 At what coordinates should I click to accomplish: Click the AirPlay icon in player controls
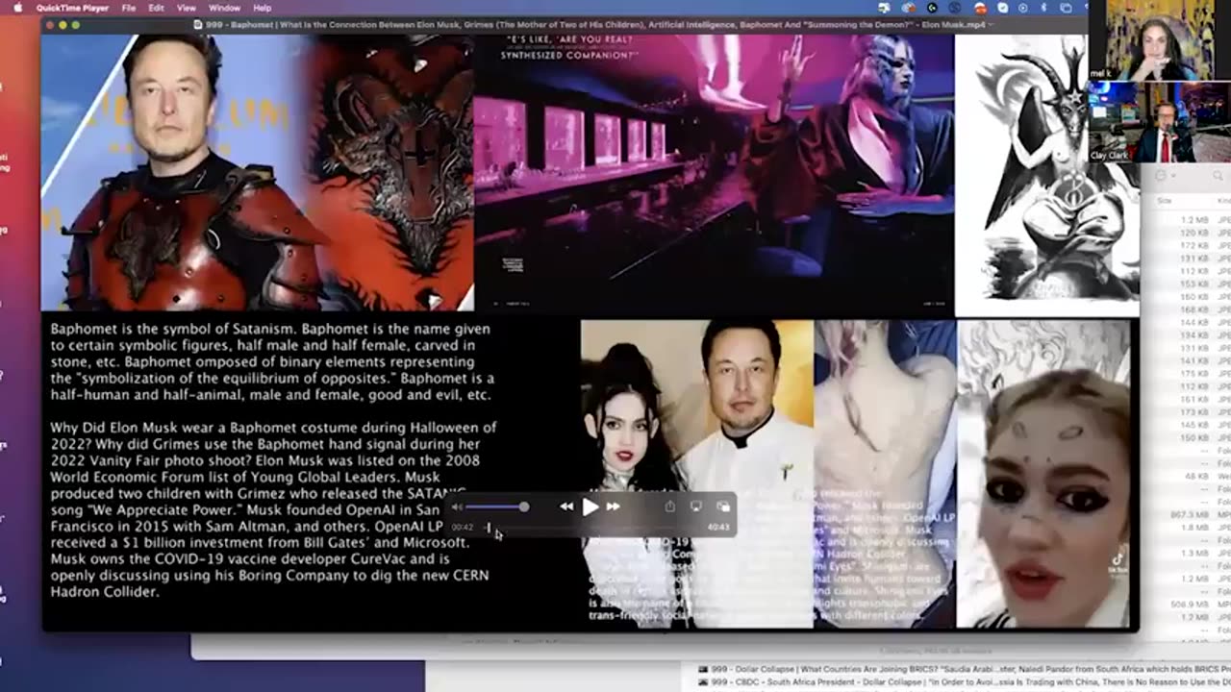(695, 507)
